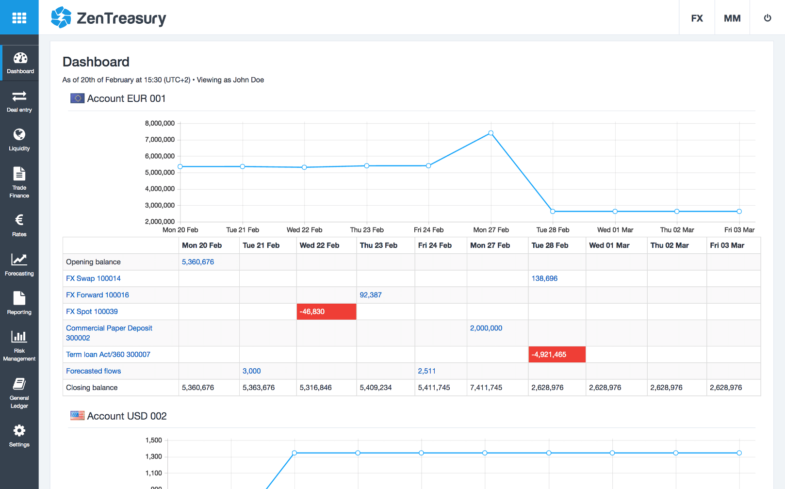The image size is (785, 489).
Task: Switch to the FX tab in header
Action: coord(697,18)
